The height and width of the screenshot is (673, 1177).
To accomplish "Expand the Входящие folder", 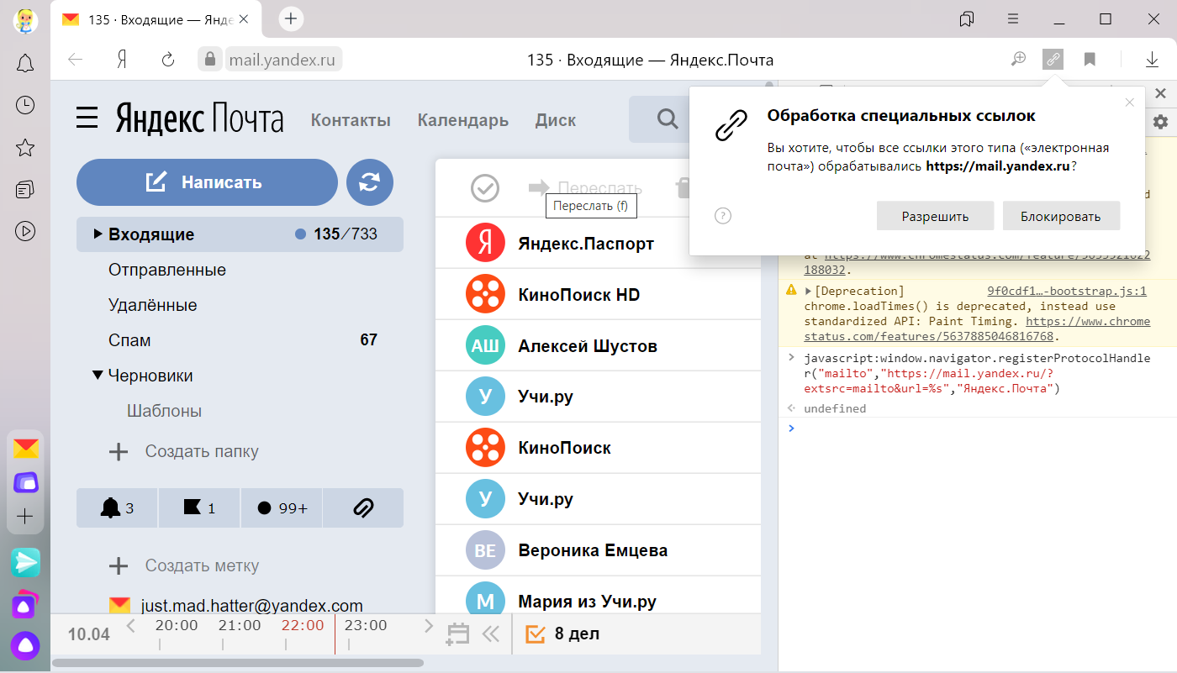I will tap(98, 234).
